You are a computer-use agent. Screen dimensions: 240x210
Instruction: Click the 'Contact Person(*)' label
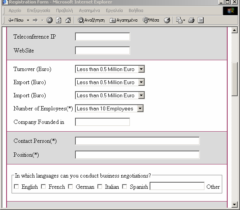[x=35, y=141]
